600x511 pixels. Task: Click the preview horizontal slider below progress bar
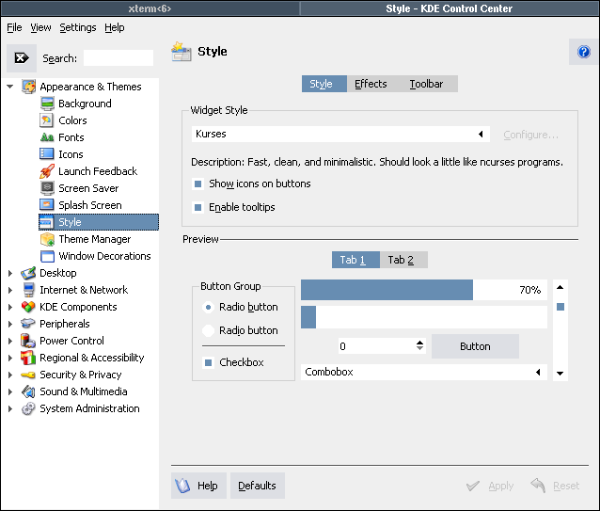(424, 317)
